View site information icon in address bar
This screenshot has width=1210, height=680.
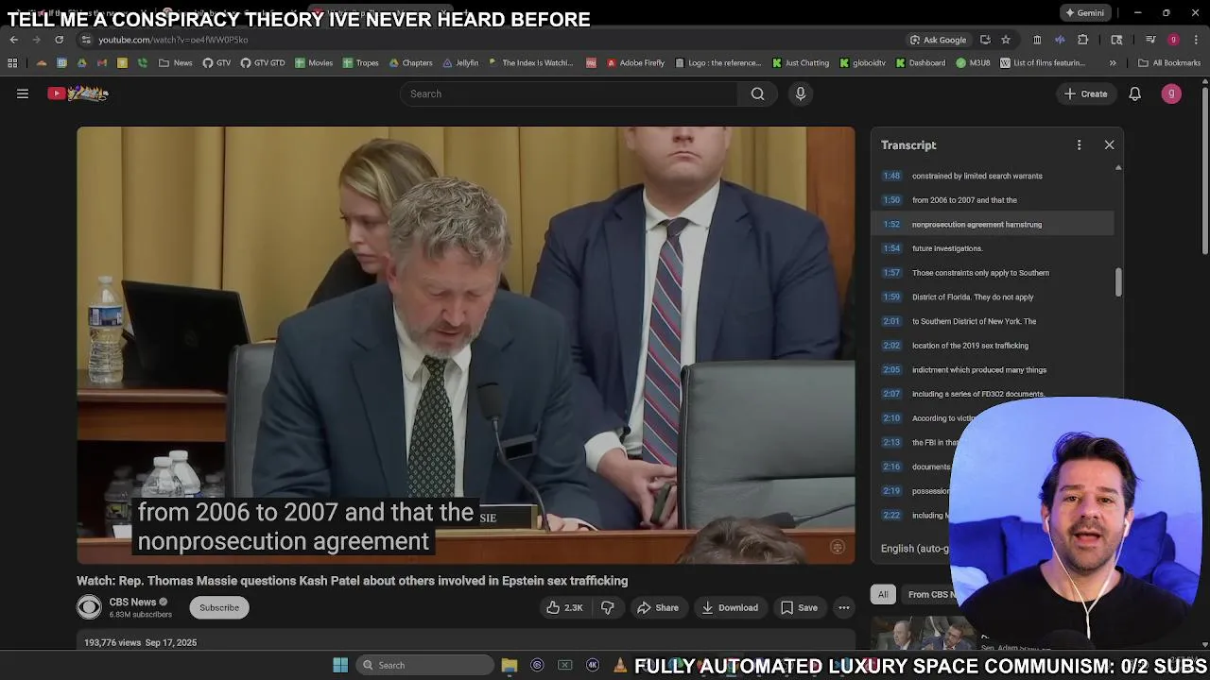click(86, 40)
